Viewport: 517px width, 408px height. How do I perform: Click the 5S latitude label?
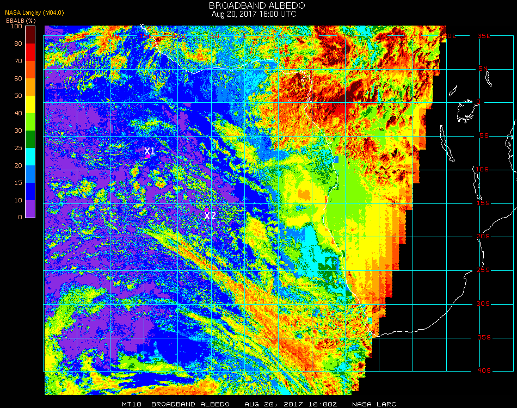point(484,136)
